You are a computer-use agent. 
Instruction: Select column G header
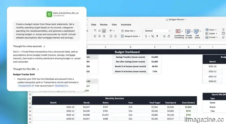188,47
